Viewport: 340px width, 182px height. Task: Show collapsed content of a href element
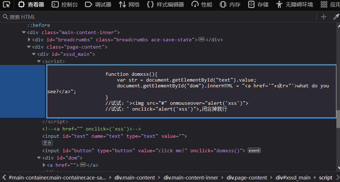coord(83,165)
